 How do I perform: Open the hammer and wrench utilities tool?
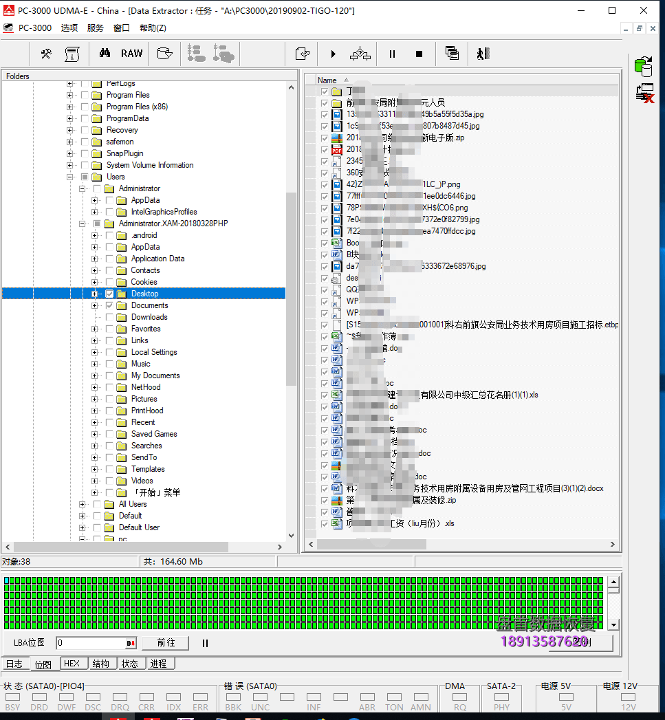click(46, 54)
